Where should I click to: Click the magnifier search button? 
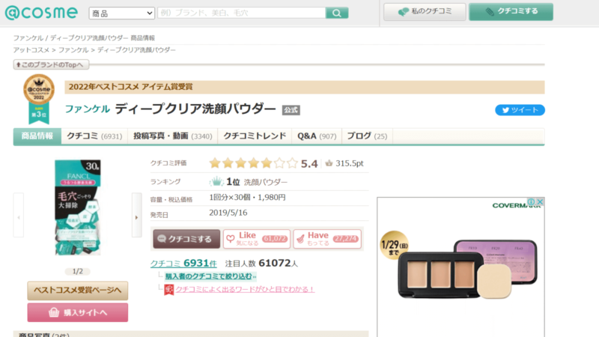(x=336, y=13)
